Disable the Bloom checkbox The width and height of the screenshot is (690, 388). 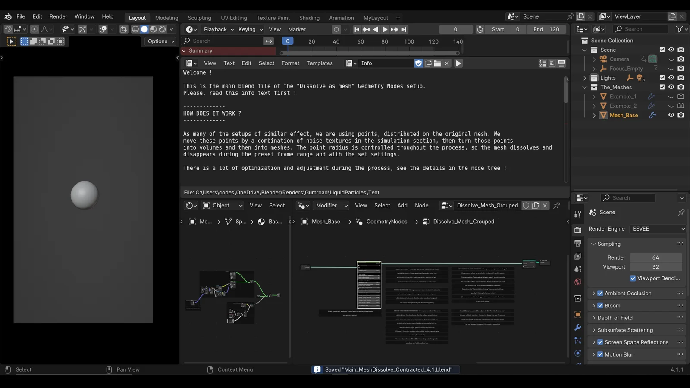600,305
